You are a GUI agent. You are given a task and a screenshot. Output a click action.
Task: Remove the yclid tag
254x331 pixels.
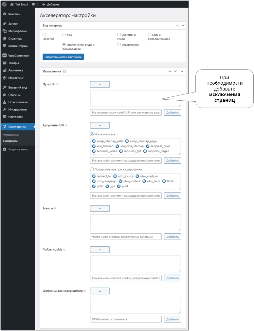click(x=118, y=186)
